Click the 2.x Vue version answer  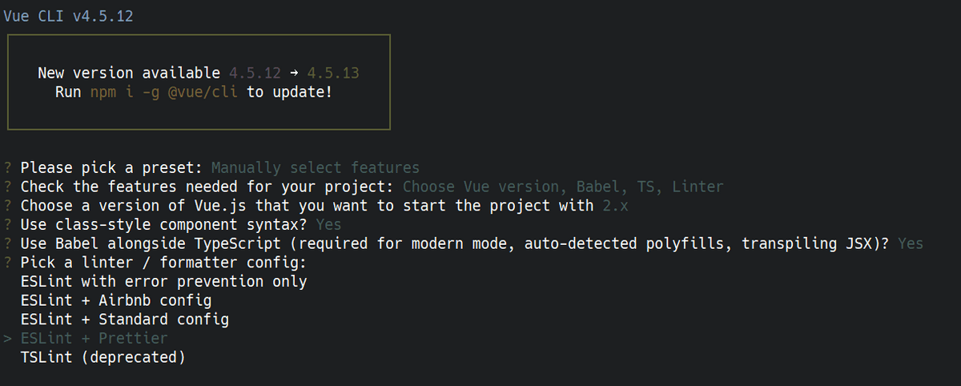click(612, 206)
